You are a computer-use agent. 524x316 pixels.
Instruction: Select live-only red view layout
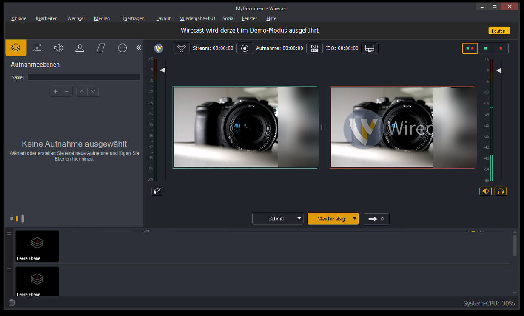click(x=501, y=48)
